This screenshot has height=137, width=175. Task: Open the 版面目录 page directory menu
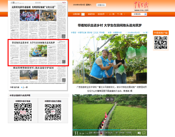coord(101,14)
